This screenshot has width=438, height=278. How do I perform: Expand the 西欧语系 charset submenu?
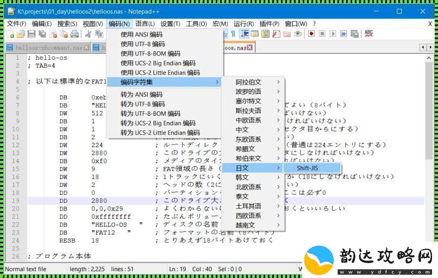253,216
